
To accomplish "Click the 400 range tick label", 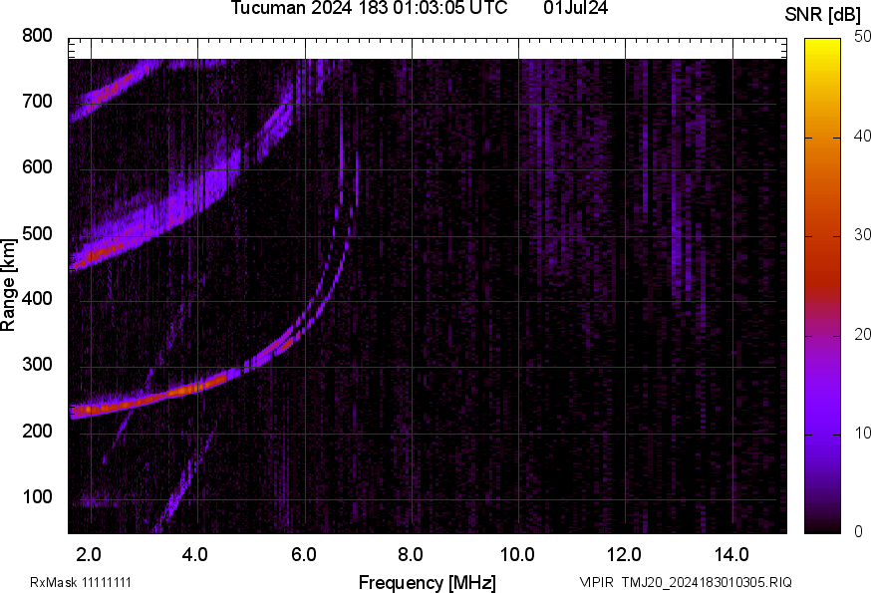I will point(37,299).
